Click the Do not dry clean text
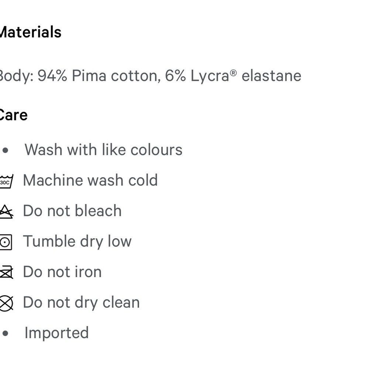369x369 pixels. coord(82,303)
